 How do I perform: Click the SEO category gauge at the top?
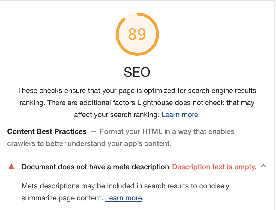[x=137, y=34]
